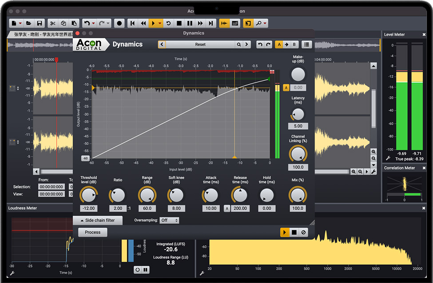Click the Reset preset name field
The width and height of the screenshot is (433, 283).
click(x=200, y=44)
